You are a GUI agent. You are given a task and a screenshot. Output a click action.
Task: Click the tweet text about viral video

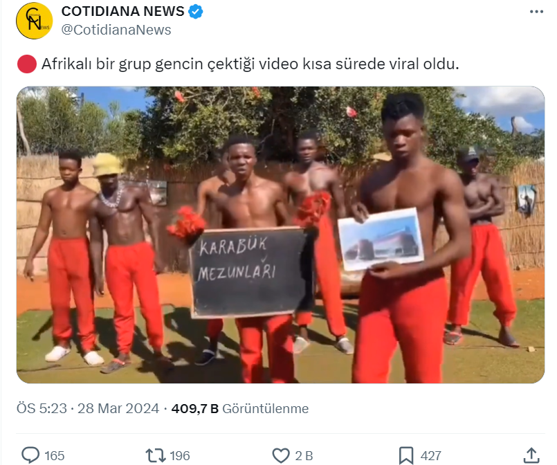click(250, 64)
